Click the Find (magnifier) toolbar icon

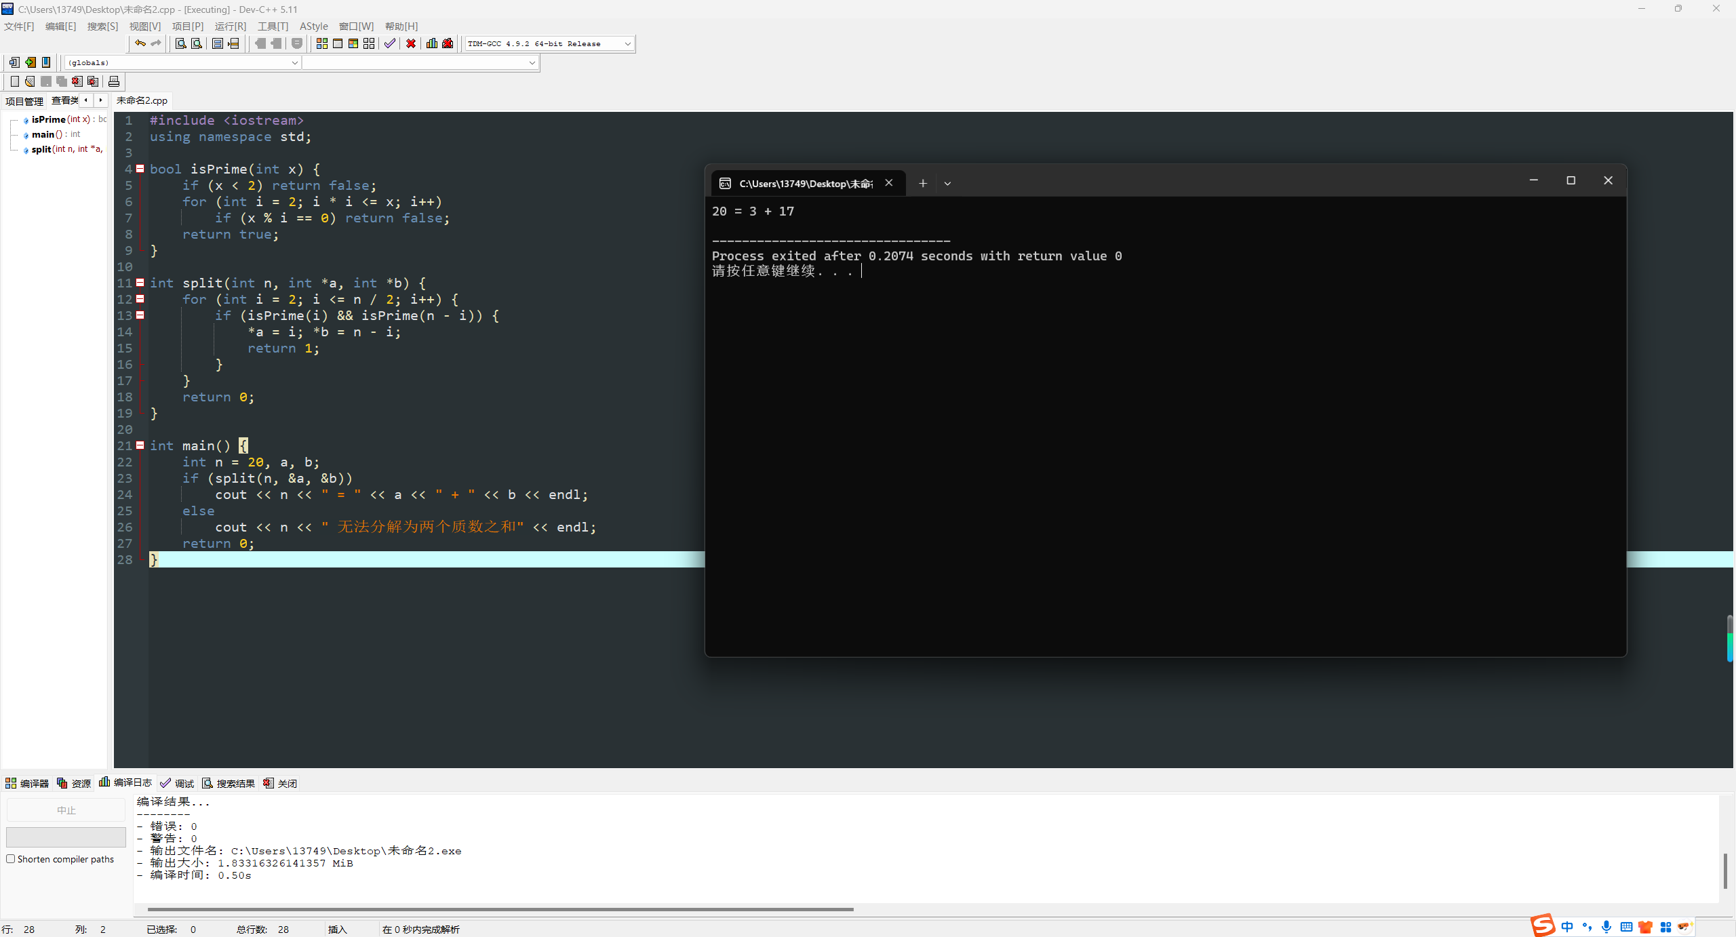181,43
